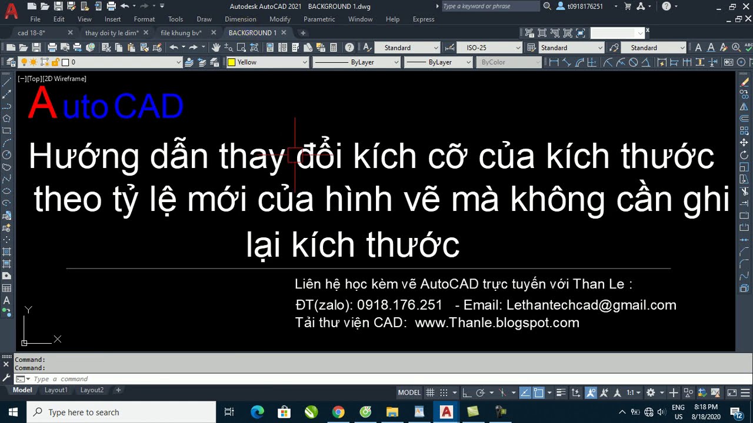
Task: Toggle annotation visibility icon in status bar
Action: tap(591, 392)
